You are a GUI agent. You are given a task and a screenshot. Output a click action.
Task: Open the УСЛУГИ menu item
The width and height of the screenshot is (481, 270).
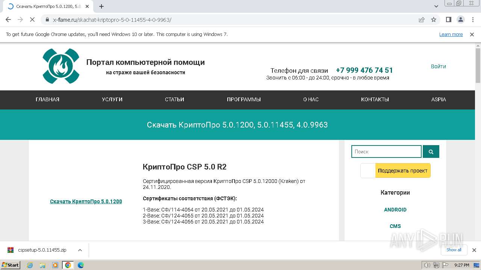click(112, 99)
